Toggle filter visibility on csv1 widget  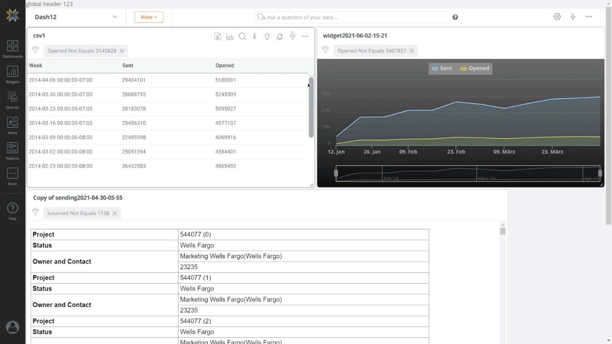35,50
